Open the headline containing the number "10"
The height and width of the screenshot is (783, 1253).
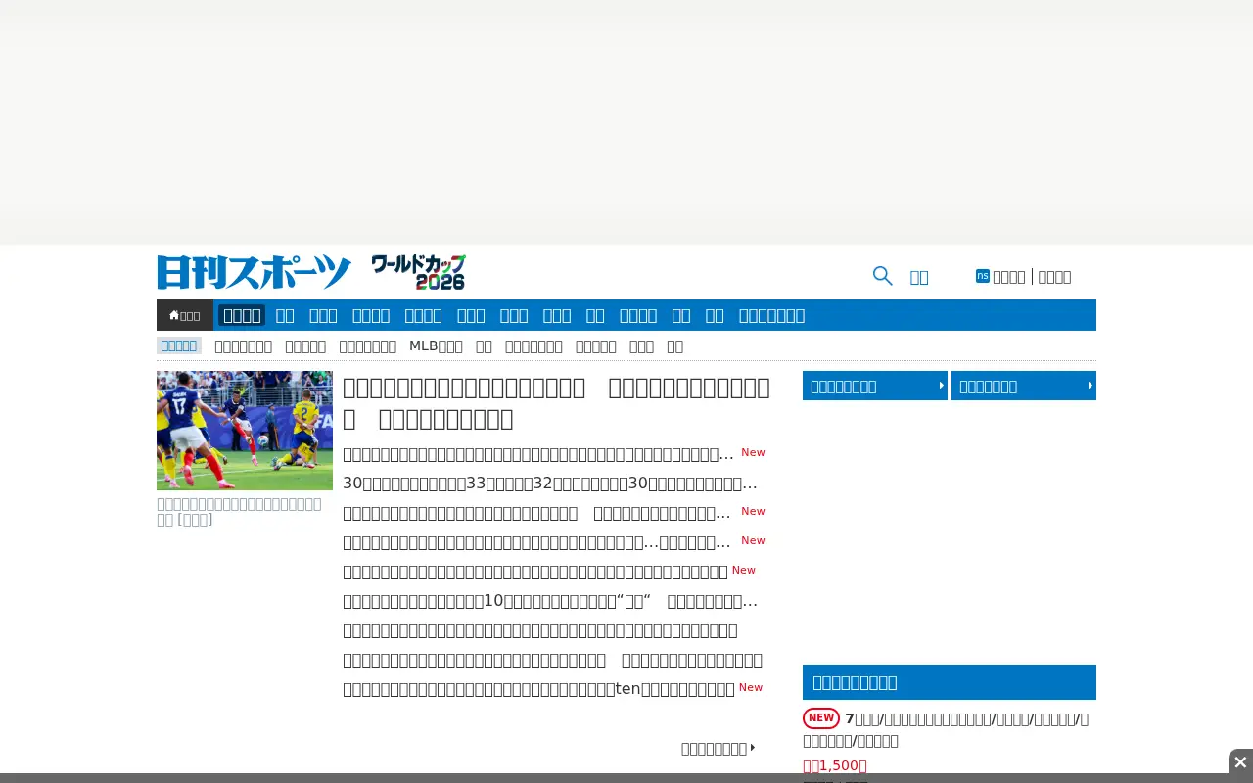tap(550, 600)
